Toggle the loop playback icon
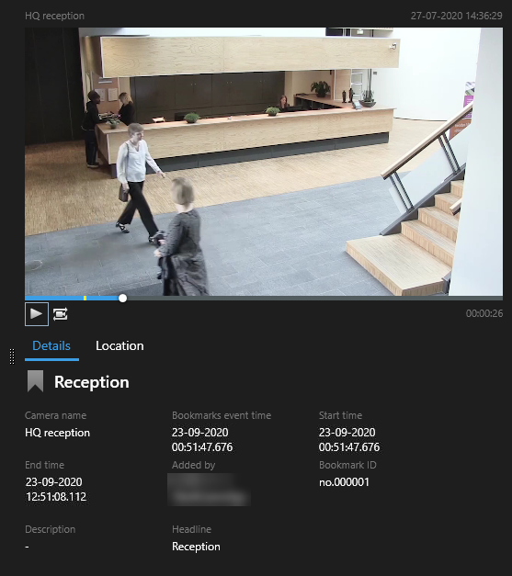 click(61, 314)
